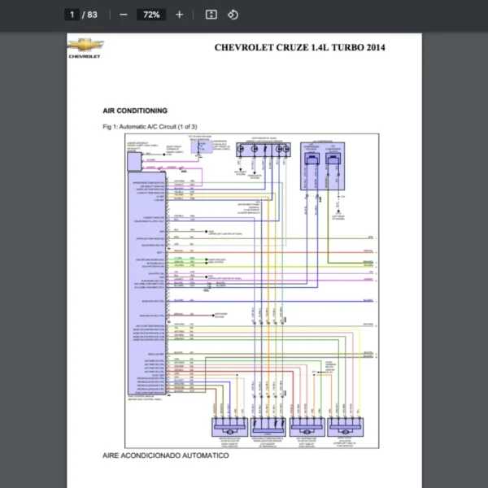Click the AIR CONDITIONING heading

point(135,110)
